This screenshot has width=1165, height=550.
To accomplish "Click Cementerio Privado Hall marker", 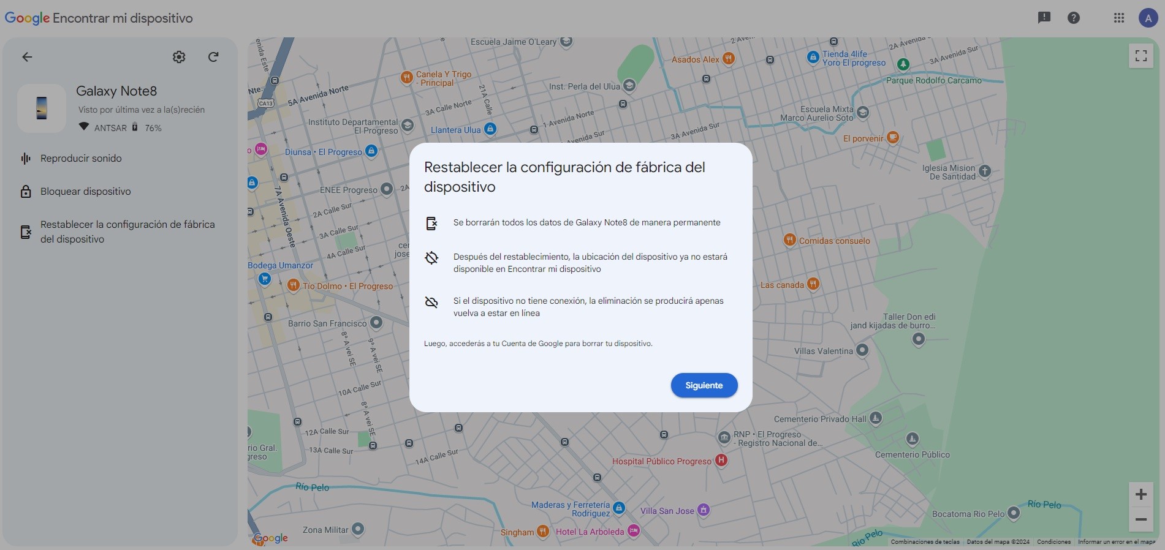I will [876, 418].
